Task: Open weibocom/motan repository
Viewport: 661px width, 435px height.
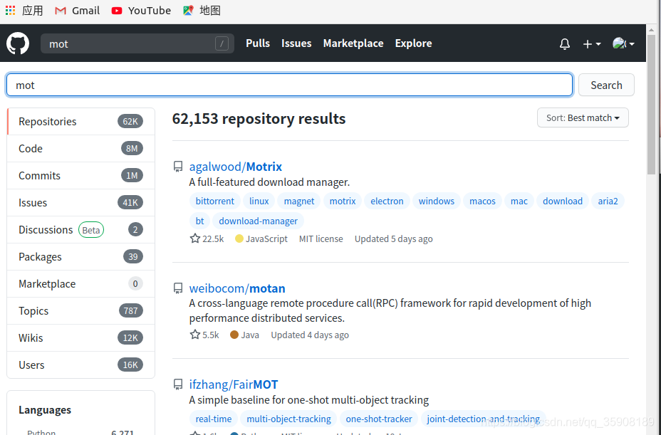Action: [237, 288]
